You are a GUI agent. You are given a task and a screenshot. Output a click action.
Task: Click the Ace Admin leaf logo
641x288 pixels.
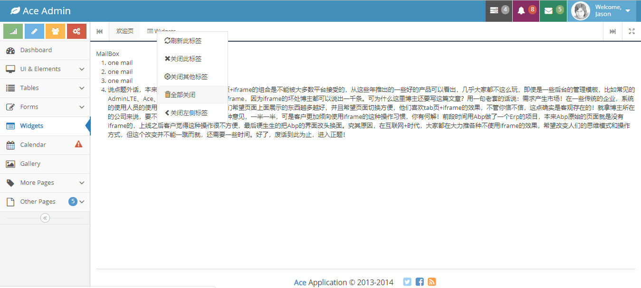tap(15, 10)
